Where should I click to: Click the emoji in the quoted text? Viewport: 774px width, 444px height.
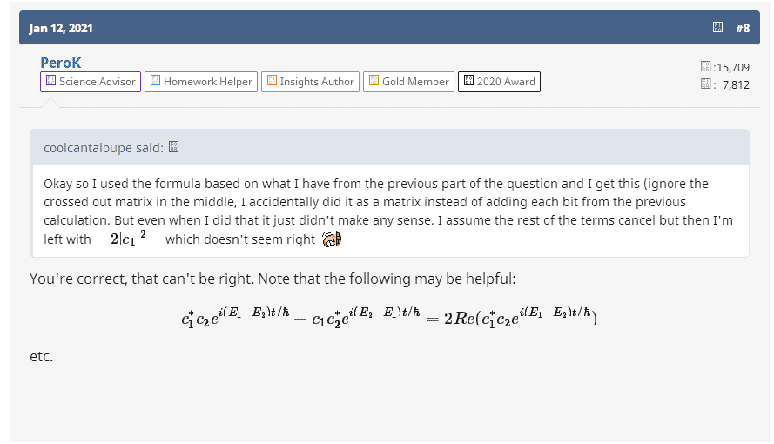coord(331,239)
